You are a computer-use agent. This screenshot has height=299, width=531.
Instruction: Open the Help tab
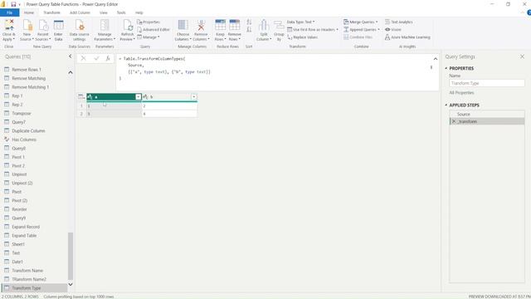tap(139, 12)
